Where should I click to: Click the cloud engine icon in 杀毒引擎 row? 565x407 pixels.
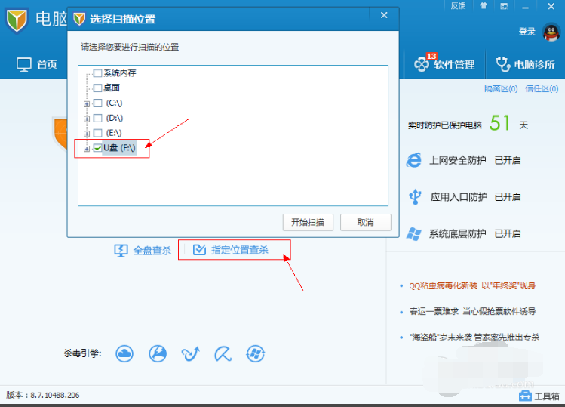point(124,353)
